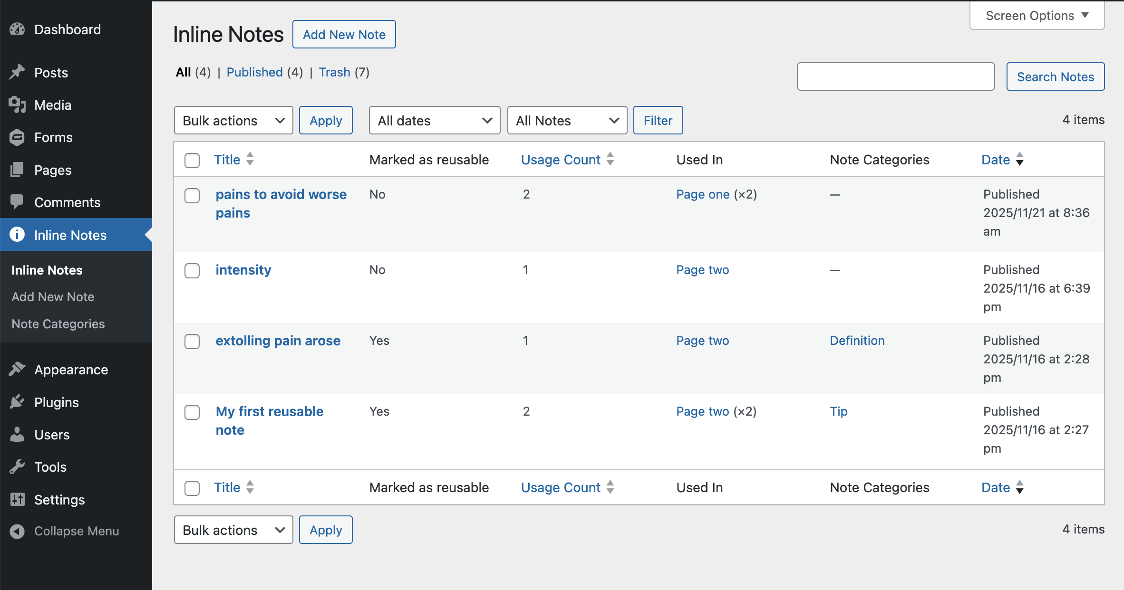This screenshot has height=590, width=1124.
Task: Select the Appearance paintbrush icon
Action: point(18,369)
